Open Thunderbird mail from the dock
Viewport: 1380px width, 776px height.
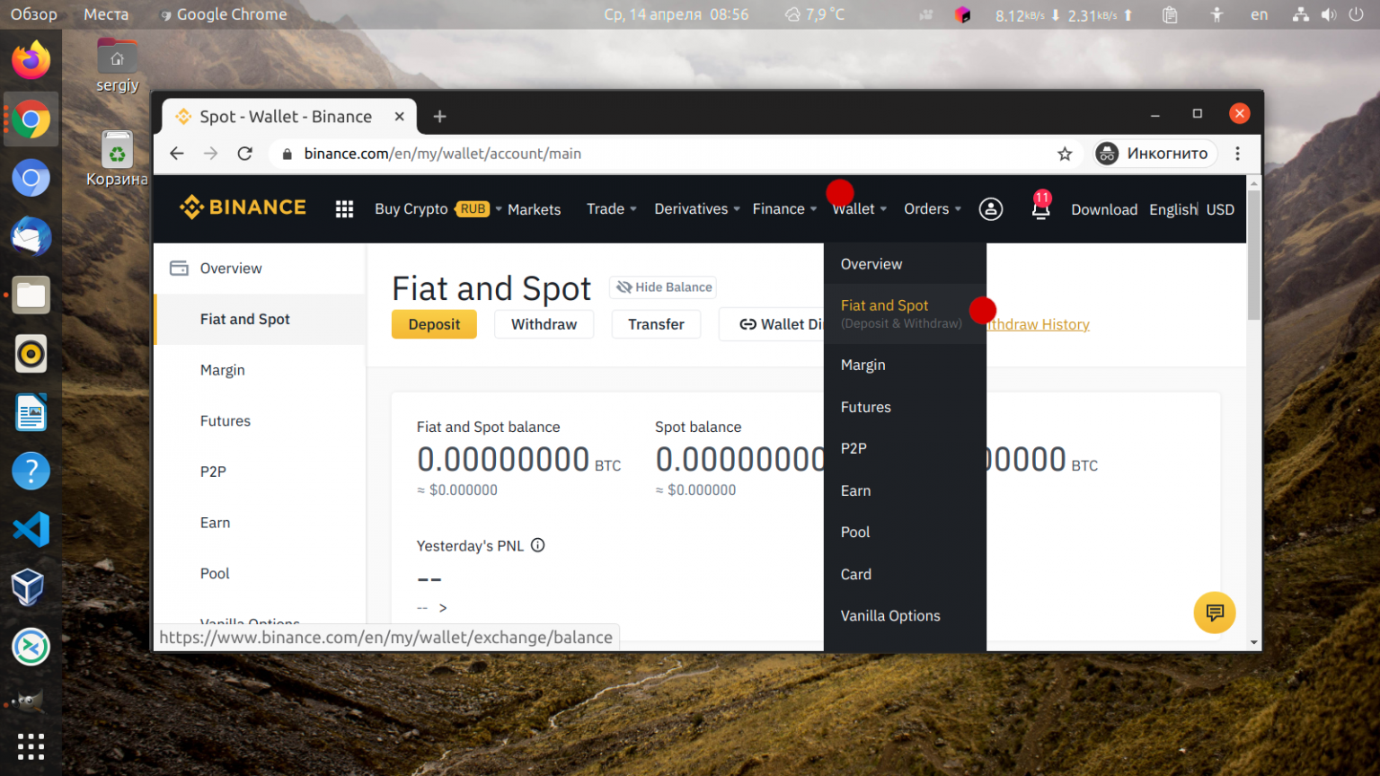31,237
